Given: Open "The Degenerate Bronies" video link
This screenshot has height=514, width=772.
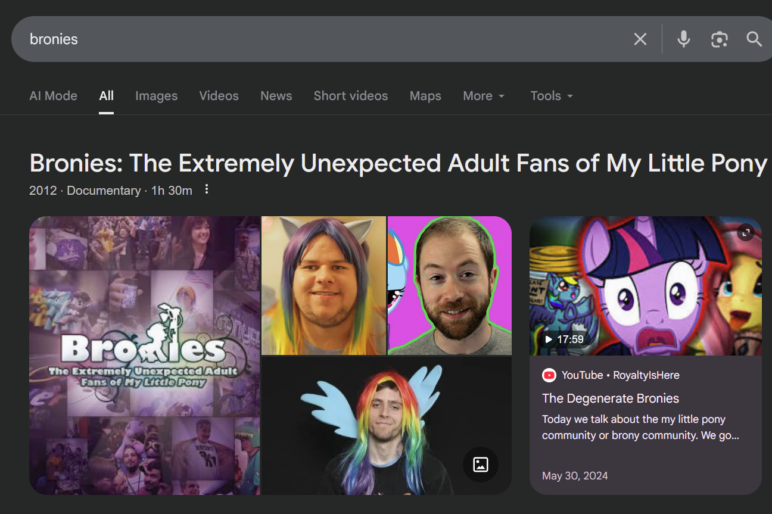Looking at the screenshot, I should click(x=610, y=398).
